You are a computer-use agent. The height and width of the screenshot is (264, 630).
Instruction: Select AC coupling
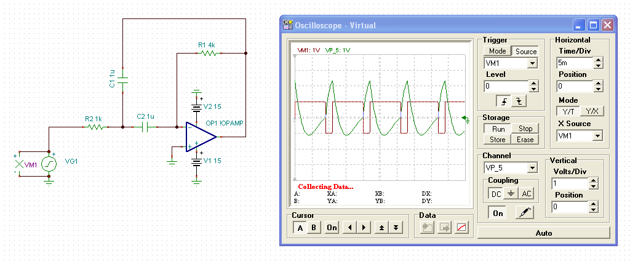(526, 194)
